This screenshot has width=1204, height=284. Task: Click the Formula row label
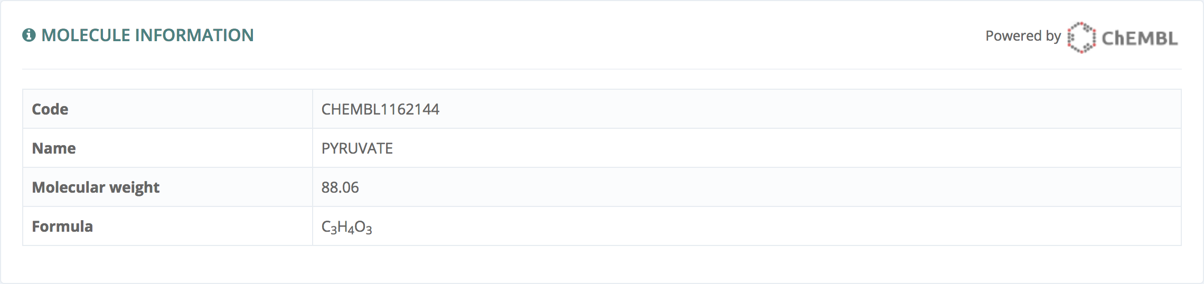pyautogui.click(x=62, y=226)
